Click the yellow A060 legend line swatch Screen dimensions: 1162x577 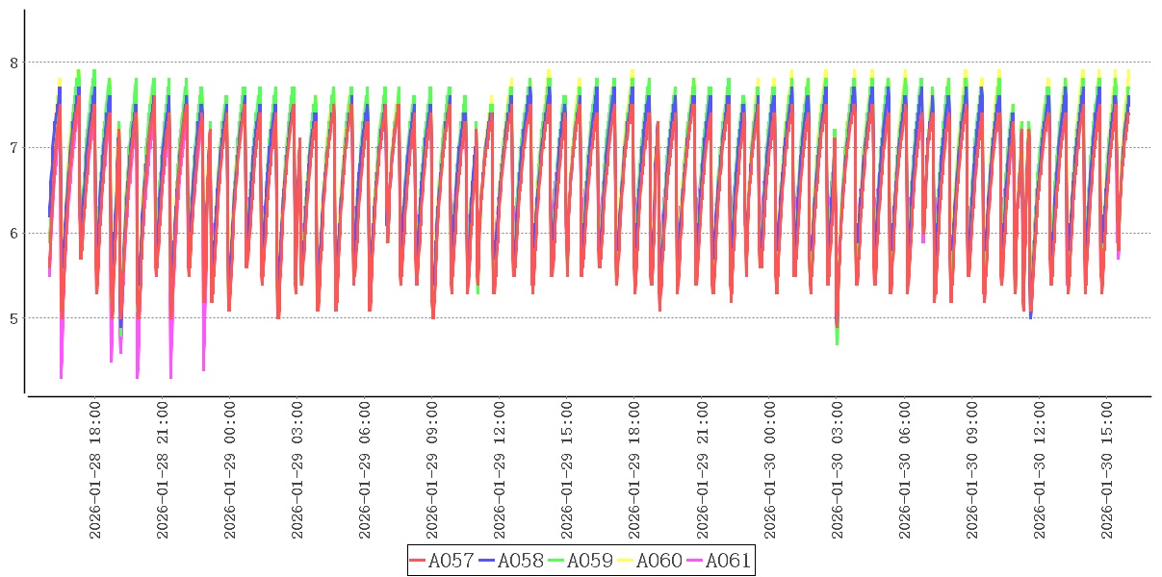[626, 561]
